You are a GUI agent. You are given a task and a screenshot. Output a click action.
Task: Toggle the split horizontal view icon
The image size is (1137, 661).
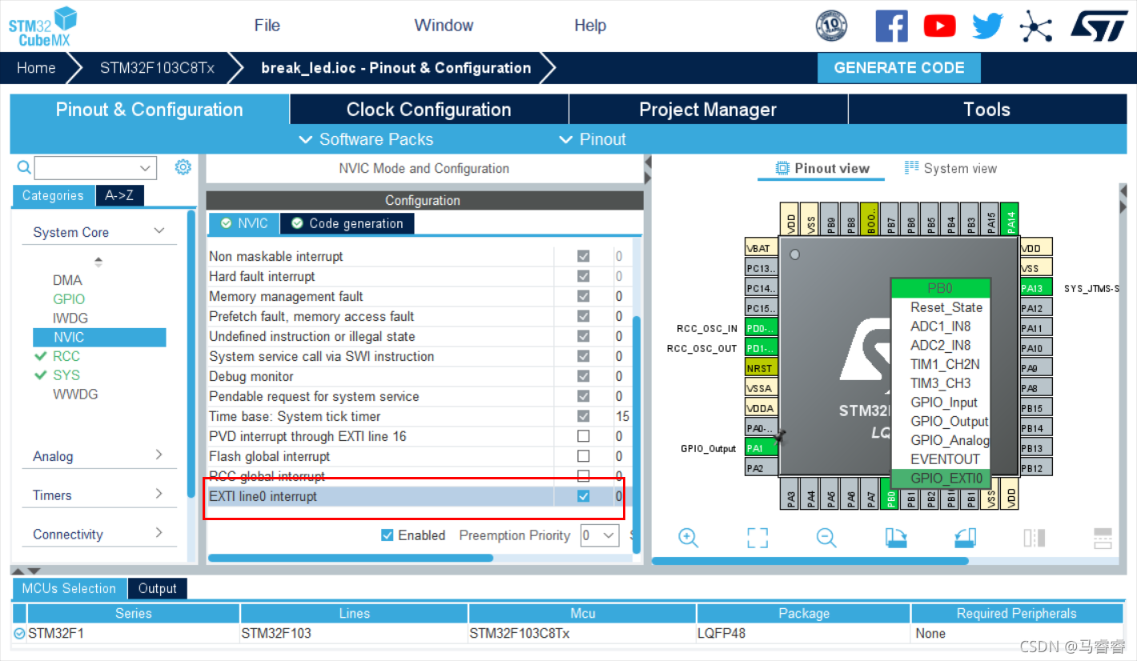1103,537
